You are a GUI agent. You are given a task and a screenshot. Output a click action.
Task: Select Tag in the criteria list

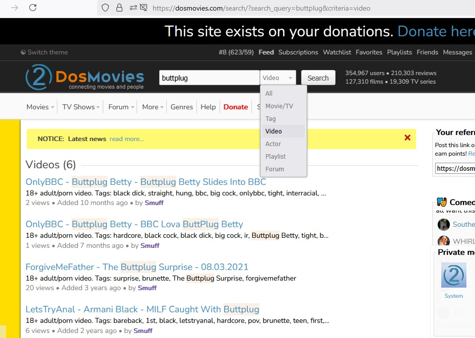pyautogui.click(x=283, y=119)
